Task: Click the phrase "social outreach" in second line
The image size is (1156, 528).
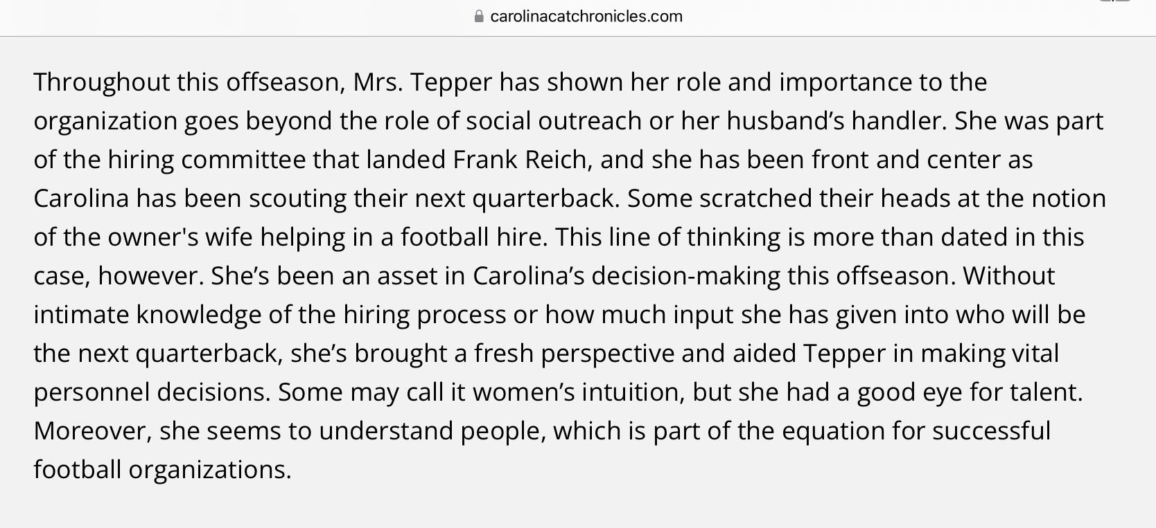Action: click(553, 120)
